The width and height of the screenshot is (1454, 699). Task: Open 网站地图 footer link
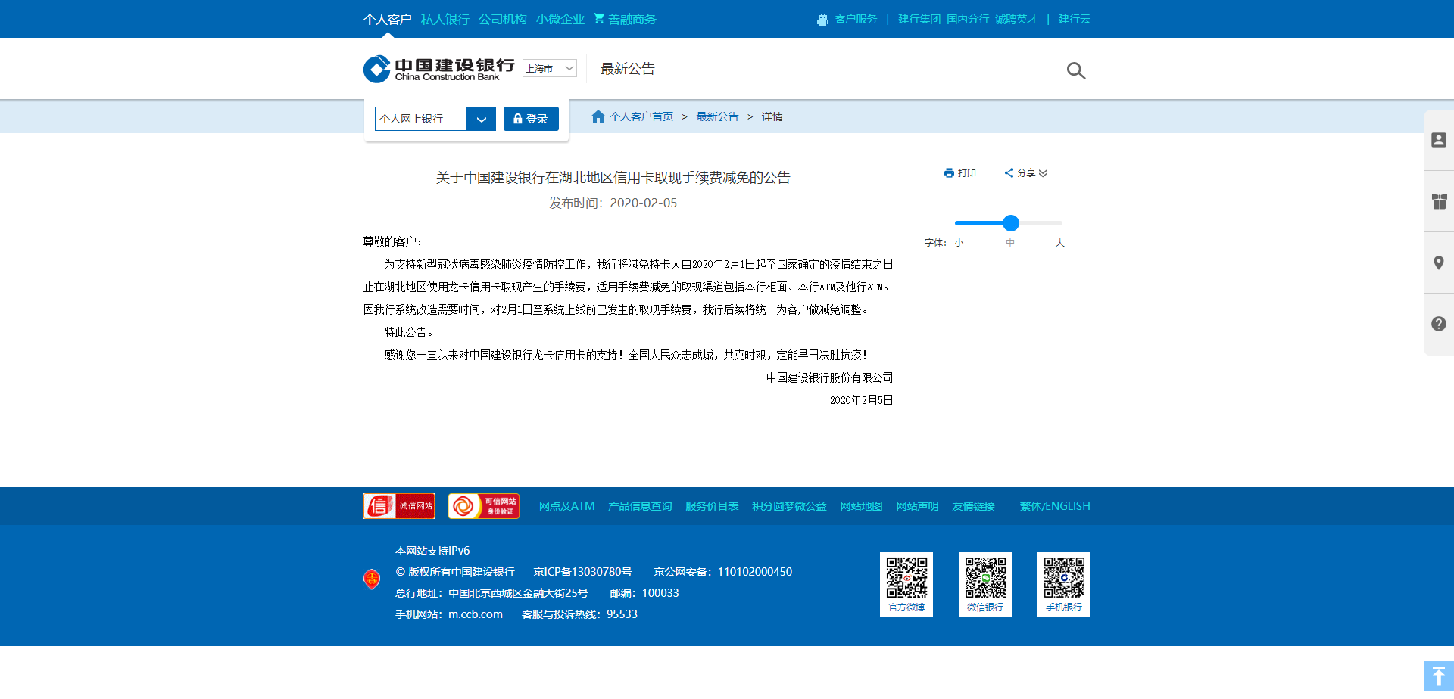coord(861,506)
